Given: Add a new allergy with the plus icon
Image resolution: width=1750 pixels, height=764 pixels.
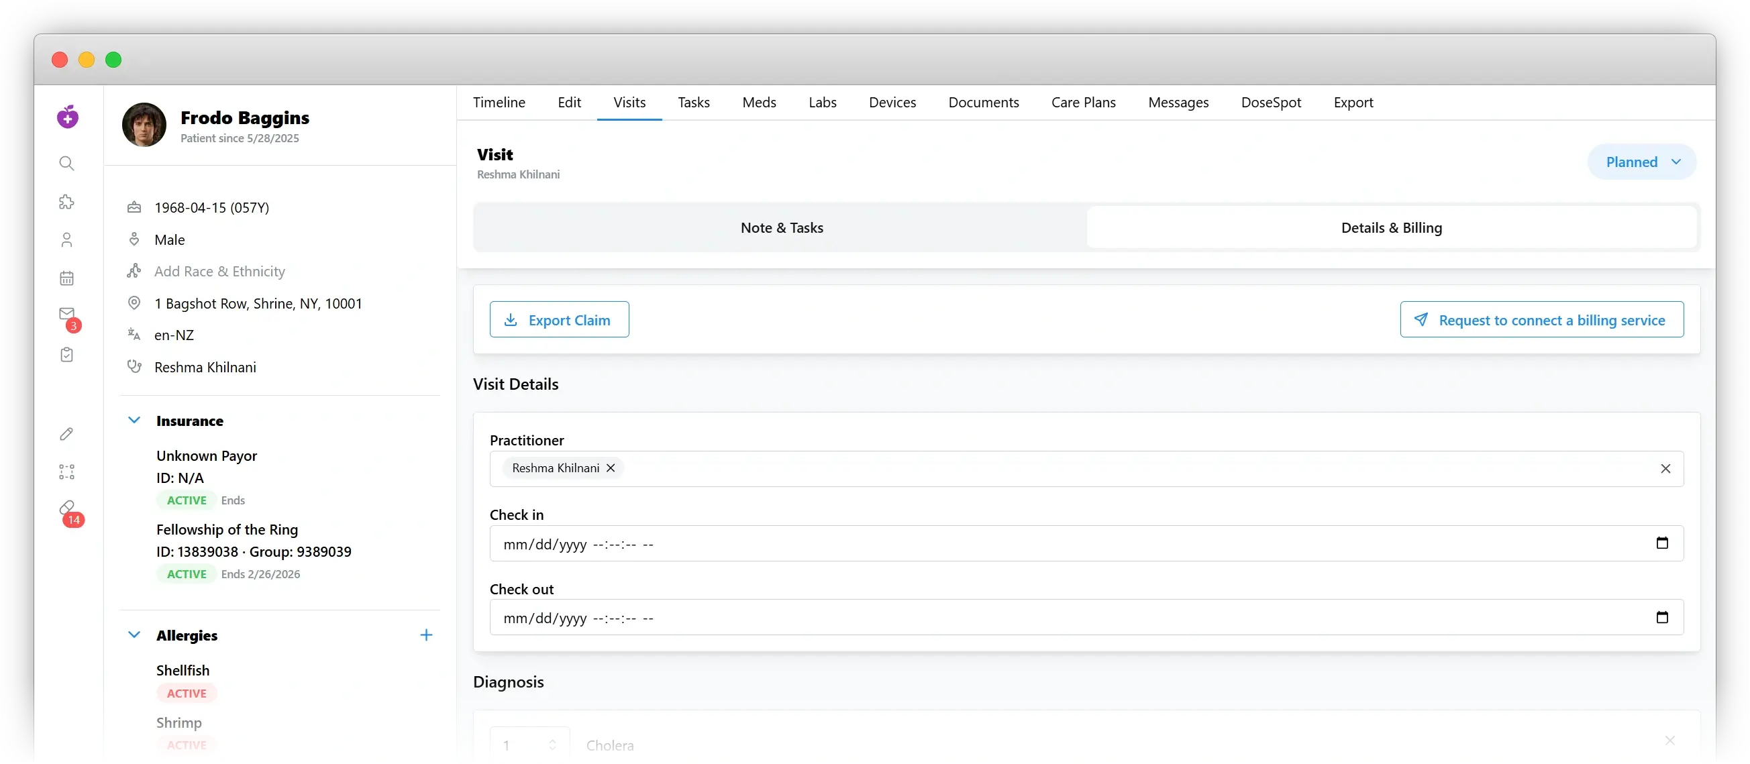Looking at the screenshot, I should 426,635.
